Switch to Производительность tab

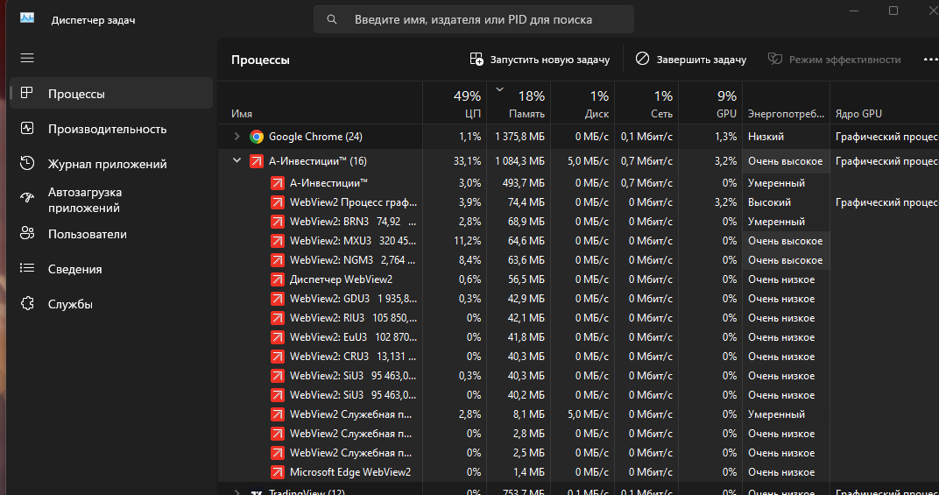[107, 129]
